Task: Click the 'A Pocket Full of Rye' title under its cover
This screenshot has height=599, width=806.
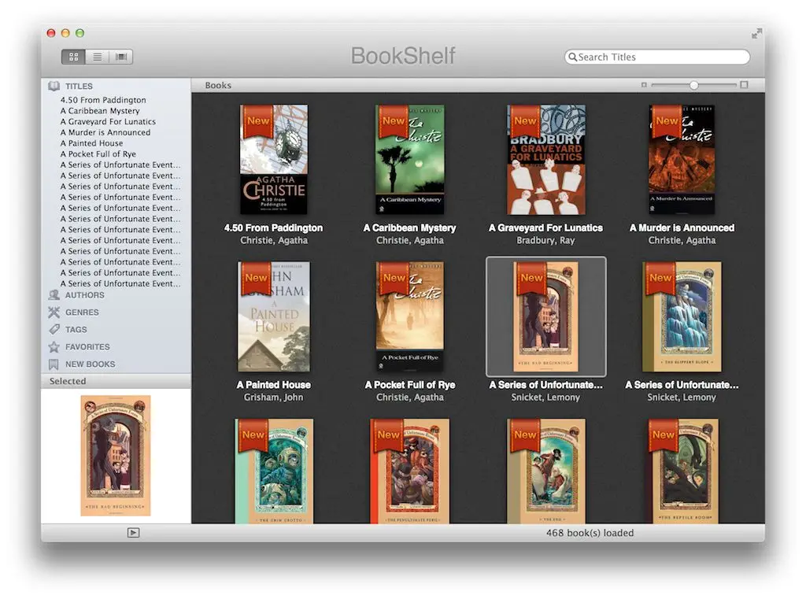Action: (409, 385)
